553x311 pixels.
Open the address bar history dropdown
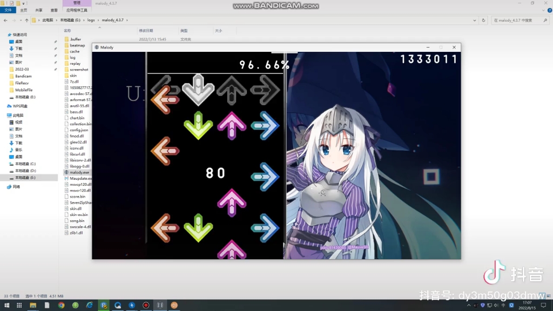[474, 21]
